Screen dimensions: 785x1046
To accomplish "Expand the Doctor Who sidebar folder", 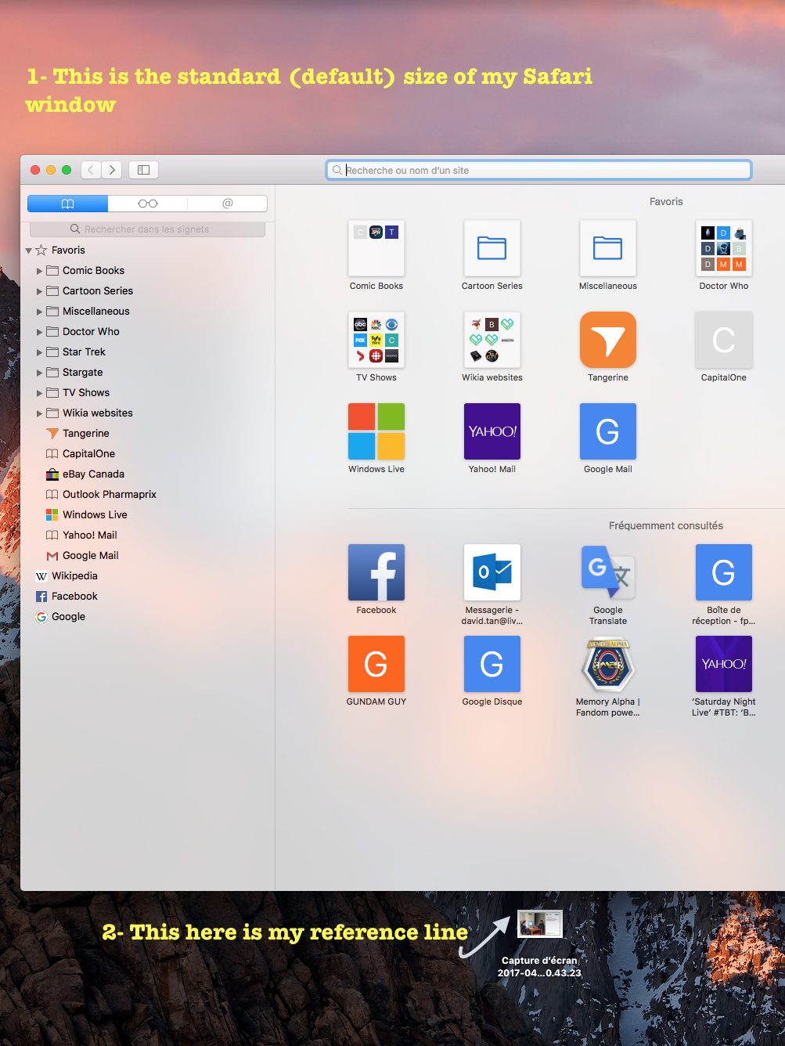I will 40,332.
